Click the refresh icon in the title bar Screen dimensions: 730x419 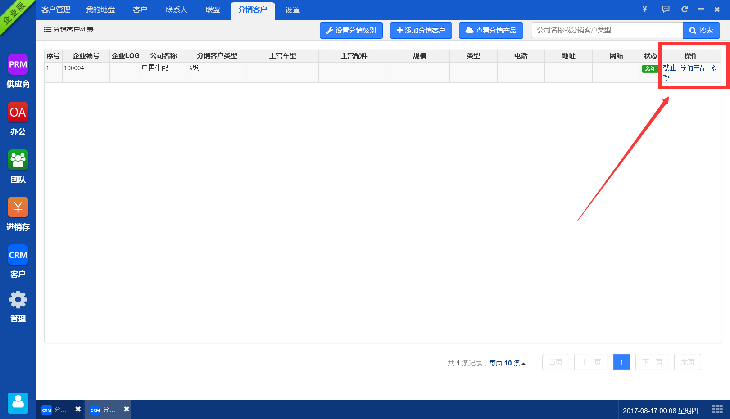click(x=685, y=9)
